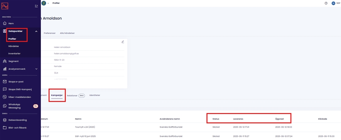Screen dimensions: 341x140
Task: Open Skapa SMS-kampanj
Action: click(x=20, y=89)
